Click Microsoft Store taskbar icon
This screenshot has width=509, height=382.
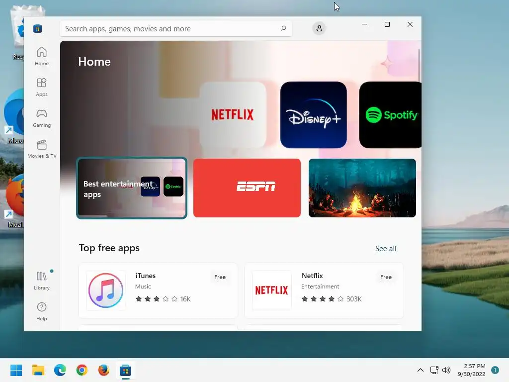pyautogui.click(x=126, y=370)
